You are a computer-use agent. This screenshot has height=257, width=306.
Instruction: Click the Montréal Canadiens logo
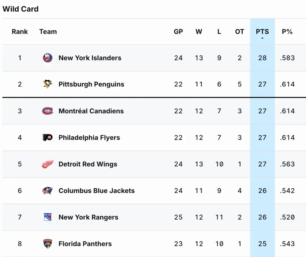(x=48, y=111)
